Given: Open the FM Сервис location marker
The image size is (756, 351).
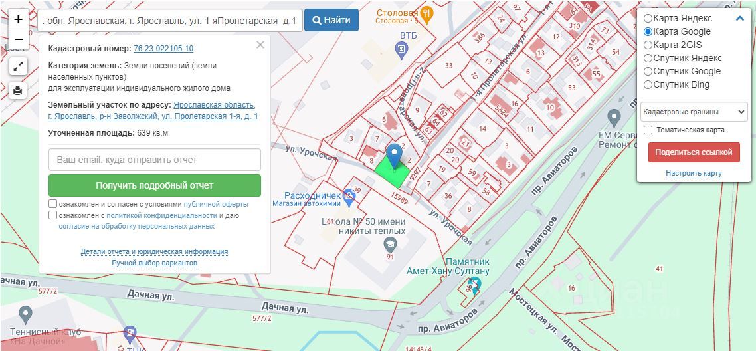Looking at the screenshot, I should [x=614, y=117].
